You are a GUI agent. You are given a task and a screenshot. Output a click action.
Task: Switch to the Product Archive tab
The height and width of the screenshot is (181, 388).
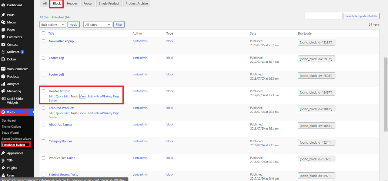(137, 4)
